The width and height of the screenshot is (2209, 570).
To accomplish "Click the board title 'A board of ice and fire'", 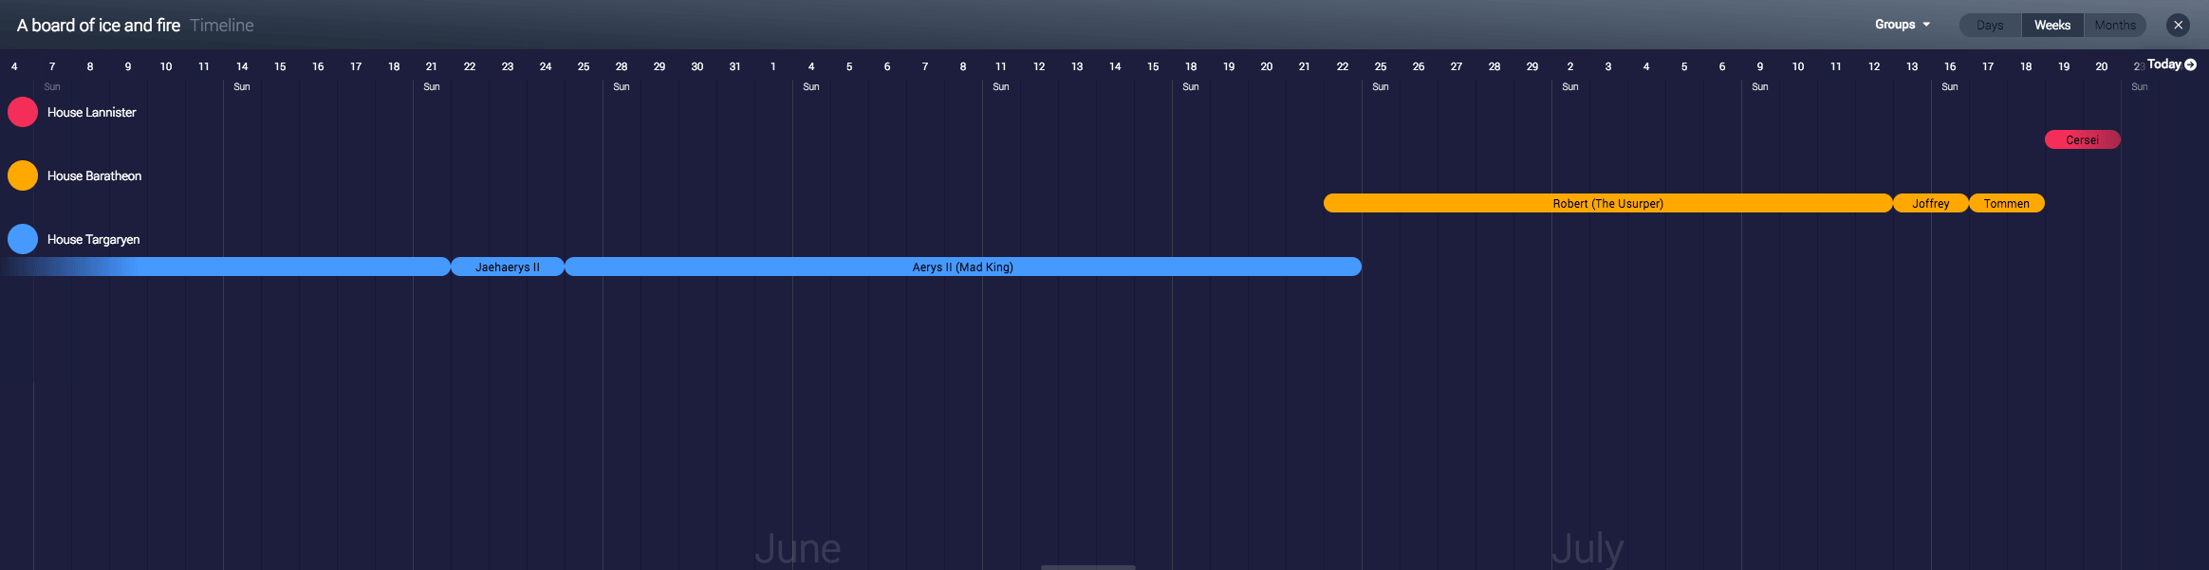I will (99, 26).
